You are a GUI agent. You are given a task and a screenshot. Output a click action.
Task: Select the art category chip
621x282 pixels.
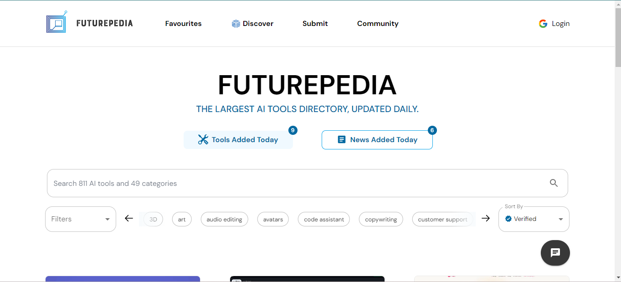(182, 219)
